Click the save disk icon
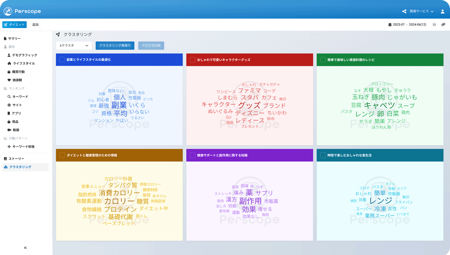The image size is (450, 255). (434, 24)
